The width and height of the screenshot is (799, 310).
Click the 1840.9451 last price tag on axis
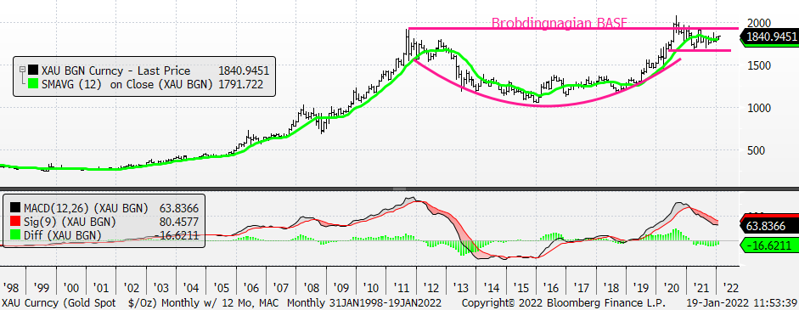point(769,37)
